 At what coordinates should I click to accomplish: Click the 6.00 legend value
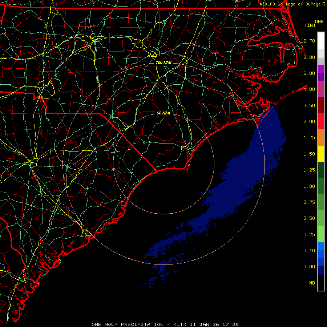click(309, 73)
